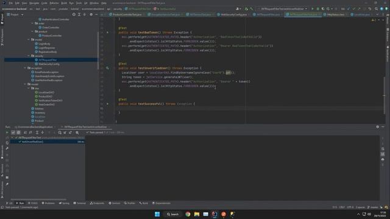The height and width of the screenshot is (219, 390).
Task: Open test history clock icon
Action: 60,133
